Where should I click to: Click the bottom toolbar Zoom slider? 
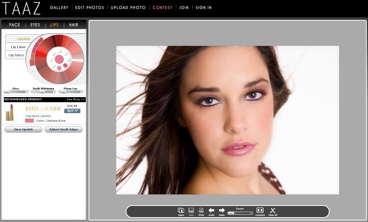coord(240,213)
